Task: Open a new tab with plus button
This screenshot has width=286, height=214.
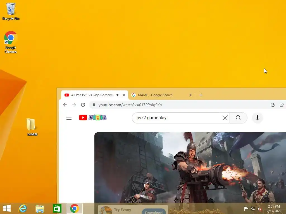Action: [x=201, y=95]
